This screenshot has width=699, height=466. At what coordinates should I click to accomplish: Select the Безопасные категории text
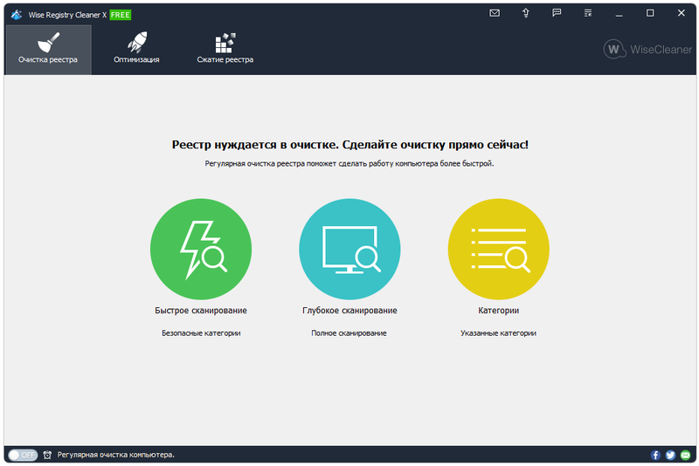(x=201, y=333)
